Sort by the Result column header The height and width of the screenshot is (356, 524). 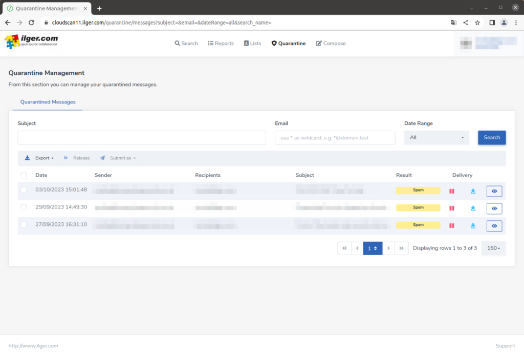coord(404,175)
